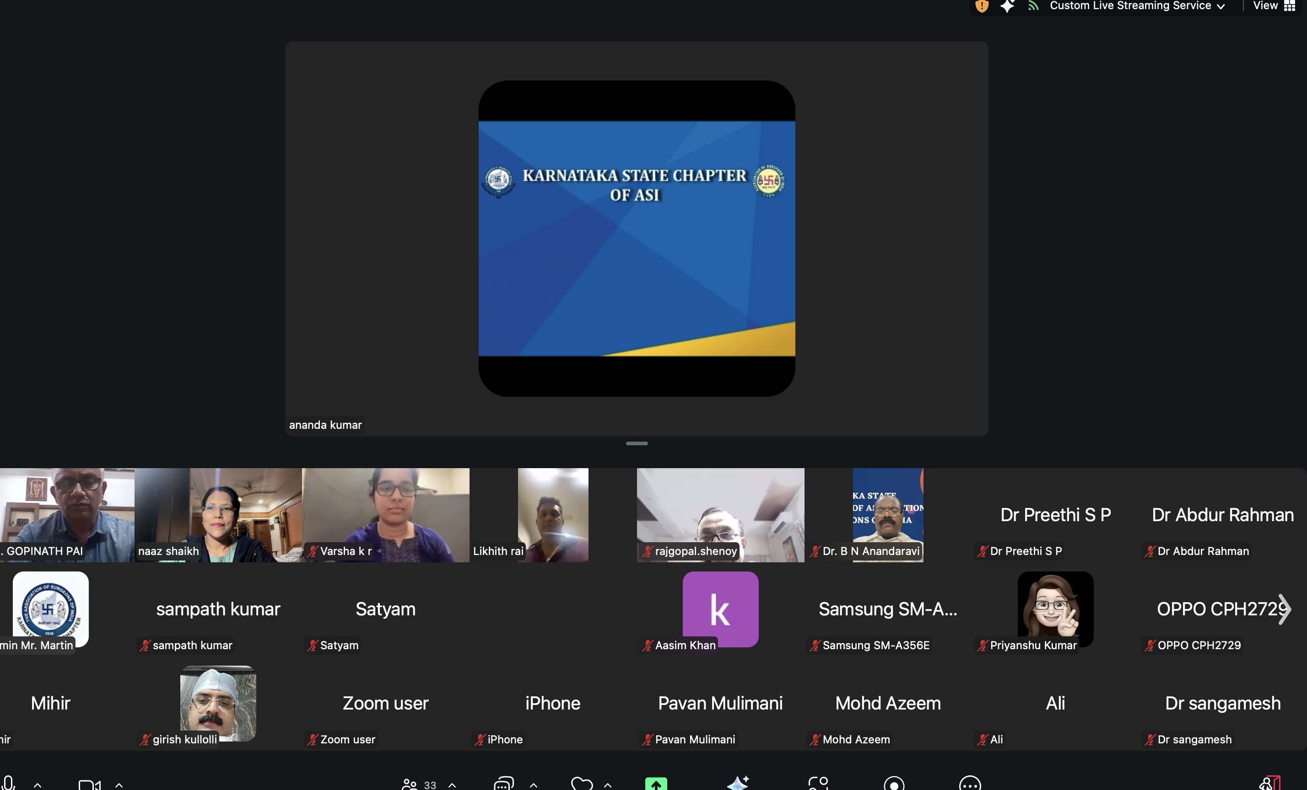Select Varsha k r's video tile
1307x790 pixels.
click(x=386, y=515)
